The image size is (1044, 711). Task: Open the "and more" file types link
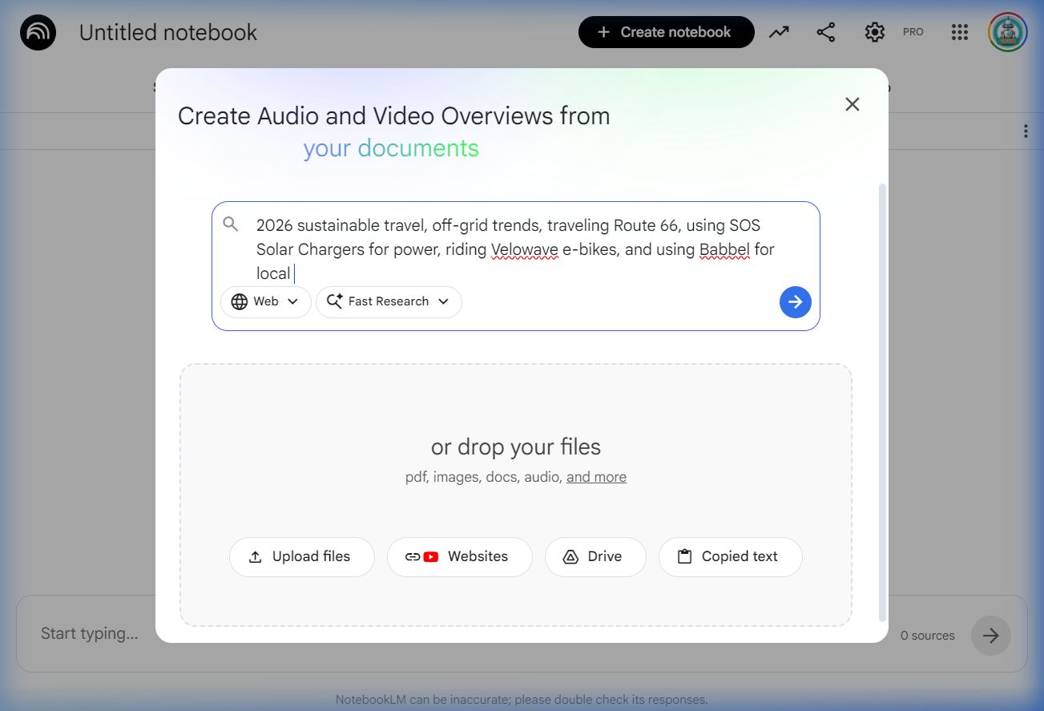coord(596,477)
